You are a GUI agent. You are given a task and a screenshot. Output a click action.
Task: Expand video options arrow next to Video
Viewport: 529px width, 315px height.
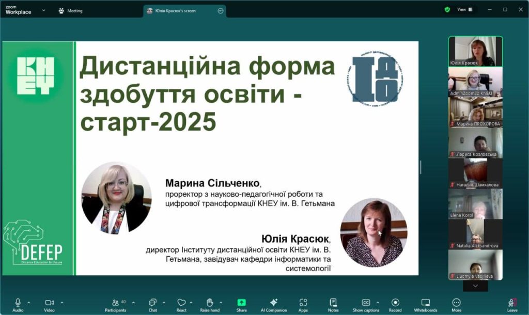click(62, 303)
